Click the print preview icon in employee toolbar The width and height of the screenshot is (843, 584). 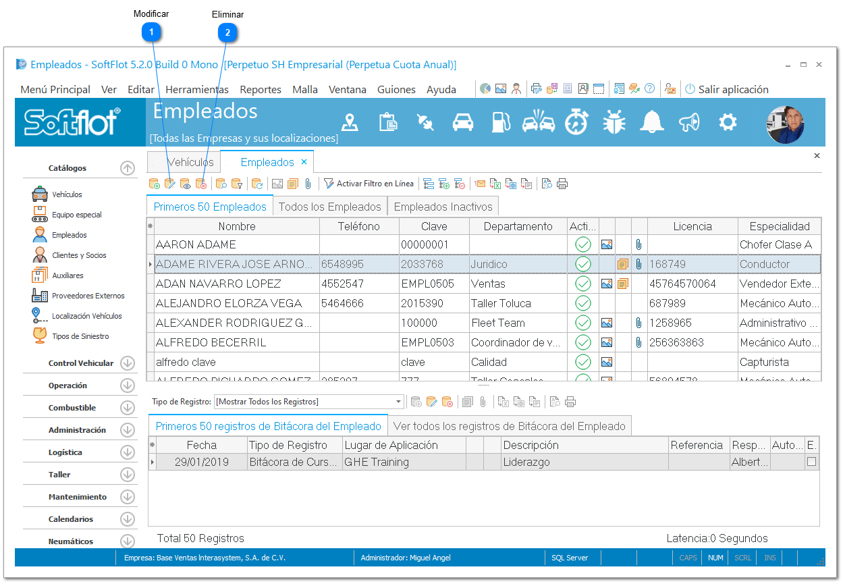point(547,184)
